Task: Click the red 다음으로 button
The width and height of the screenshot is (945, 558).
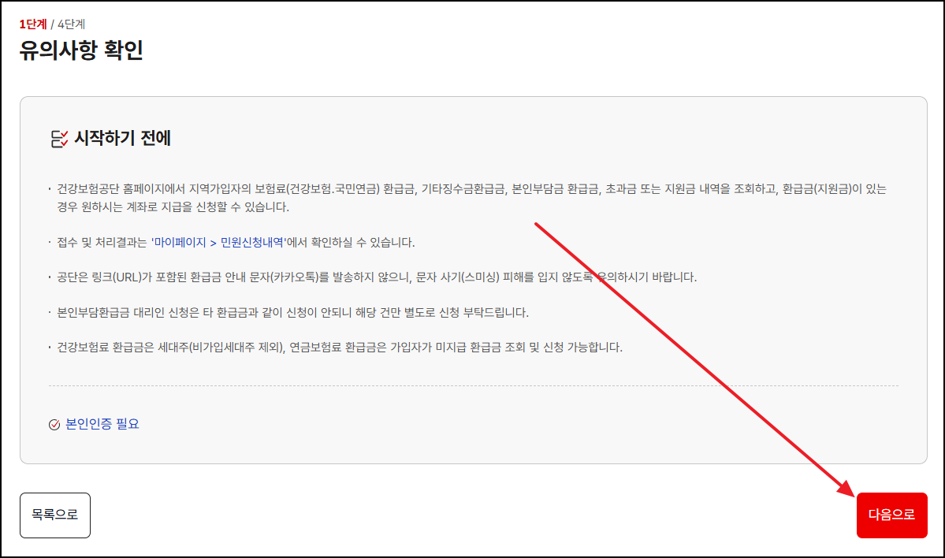Action: tap(891, 515)
